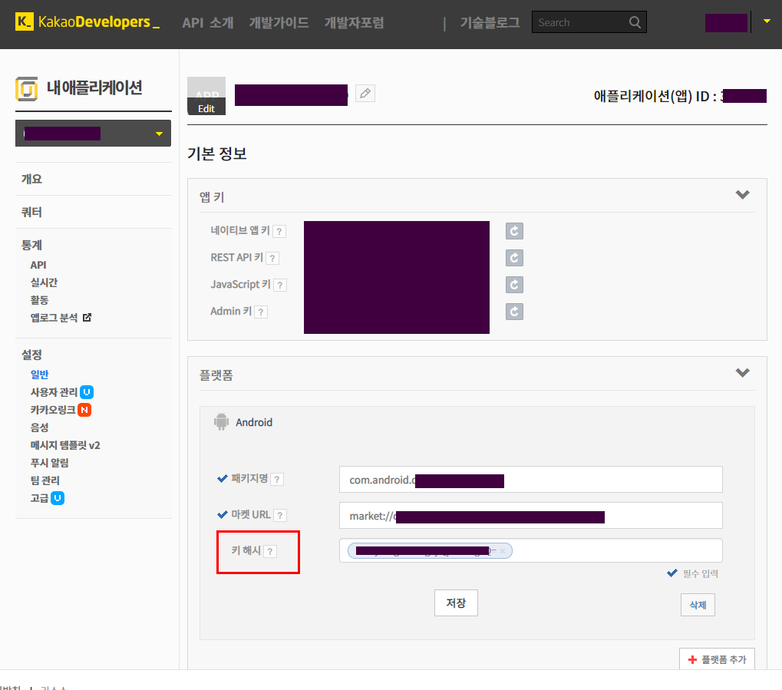The height and width of the screenshot is (690, 782).
Task: Click the 저장 button
Action: pyautogui.click(x=456, y=603)
